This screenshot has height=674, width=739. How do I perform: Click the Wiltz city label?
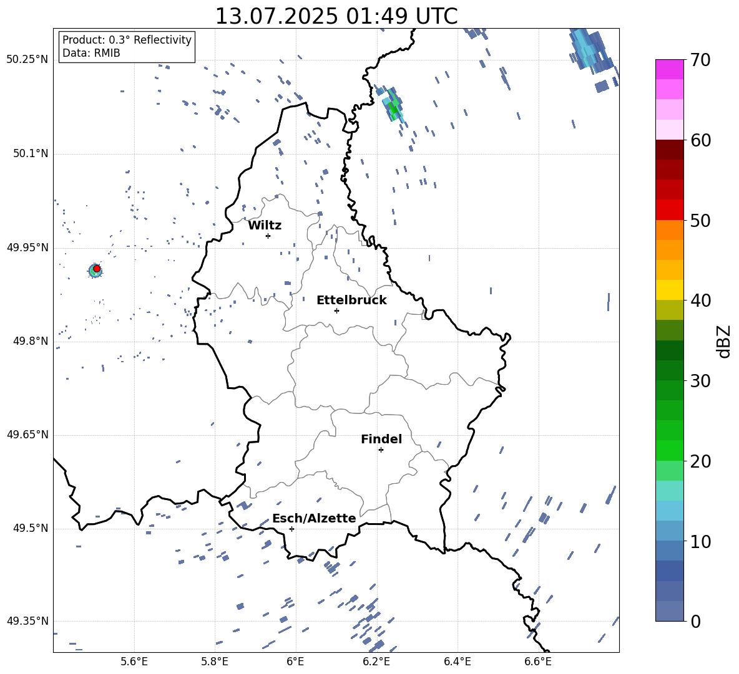tap(265, 226)
